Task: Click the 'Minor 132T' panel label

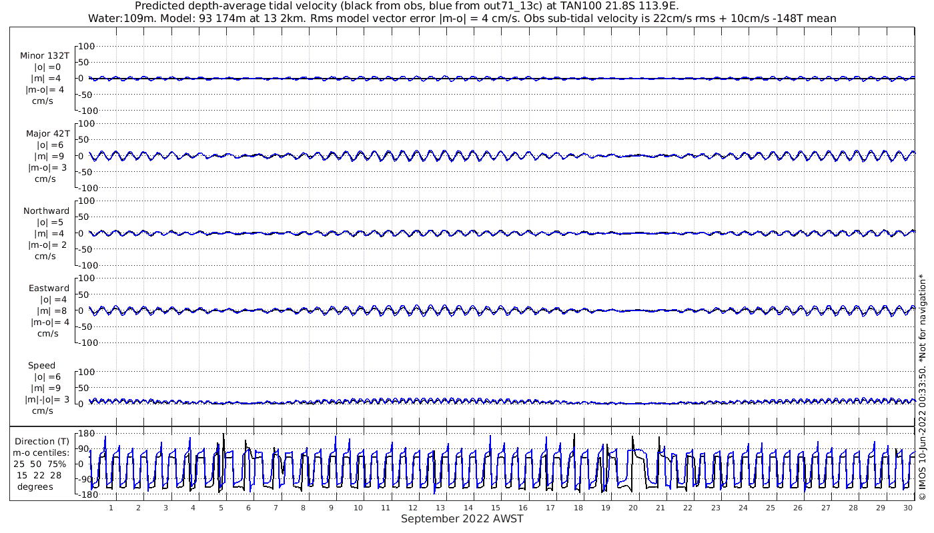Action: pos(45,56)
